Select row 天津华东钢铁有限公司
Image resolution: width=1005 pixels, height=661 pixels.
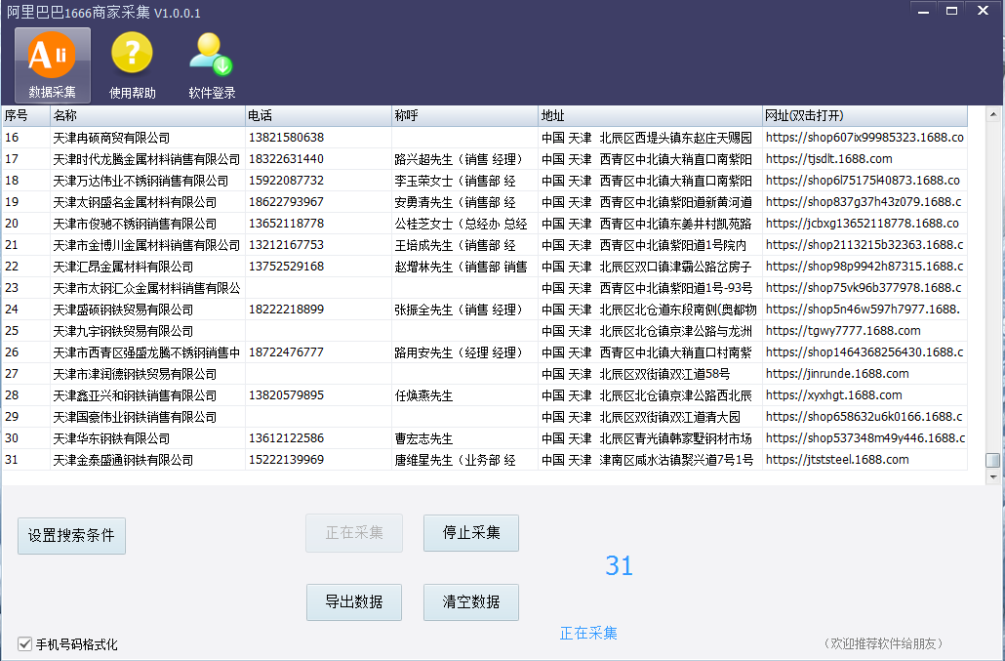pyautogui.click(x=485, y=438)
